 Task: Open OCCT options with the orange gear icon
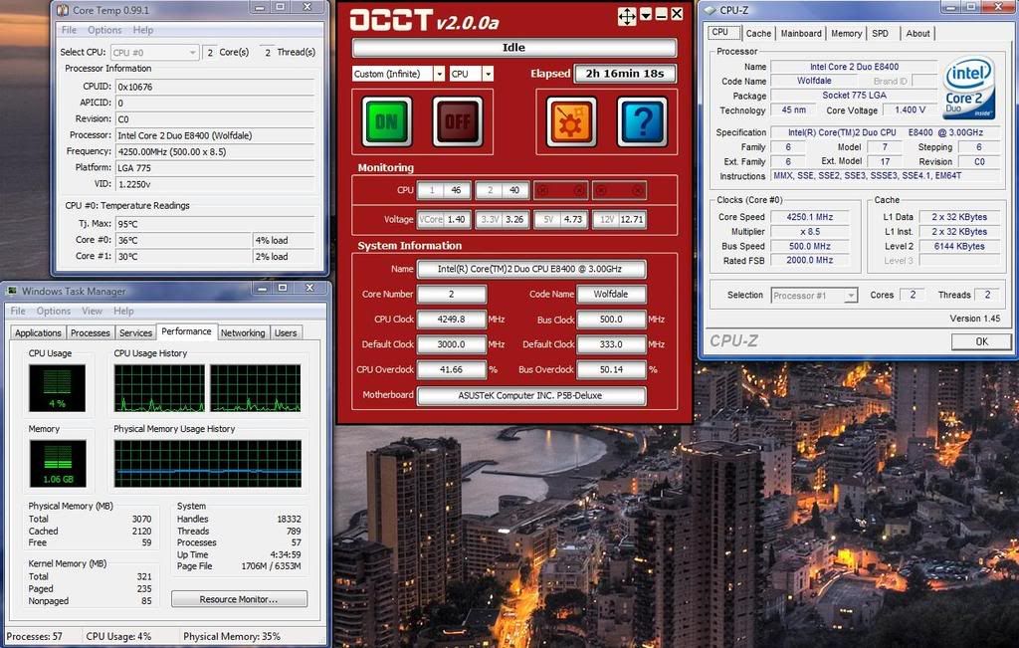[571, 121]
